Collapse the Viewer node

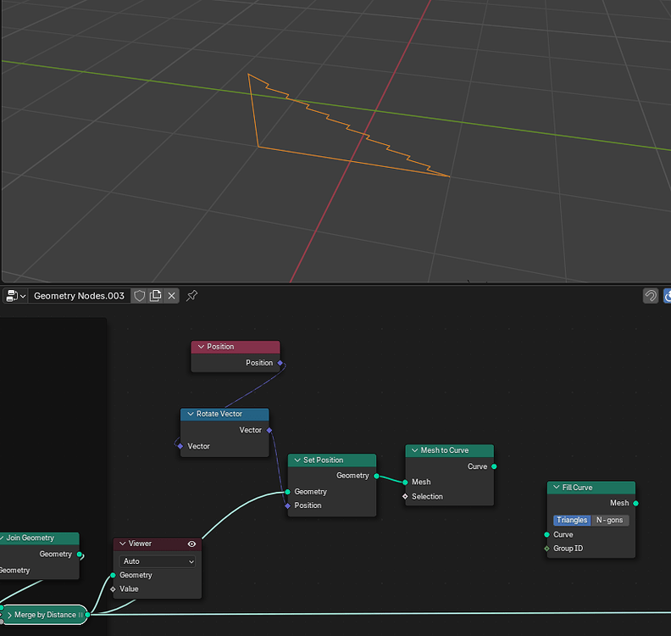[122, 544]
